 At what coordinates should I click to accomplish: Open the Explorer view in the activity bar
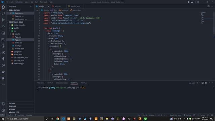[x=3, y=7]
